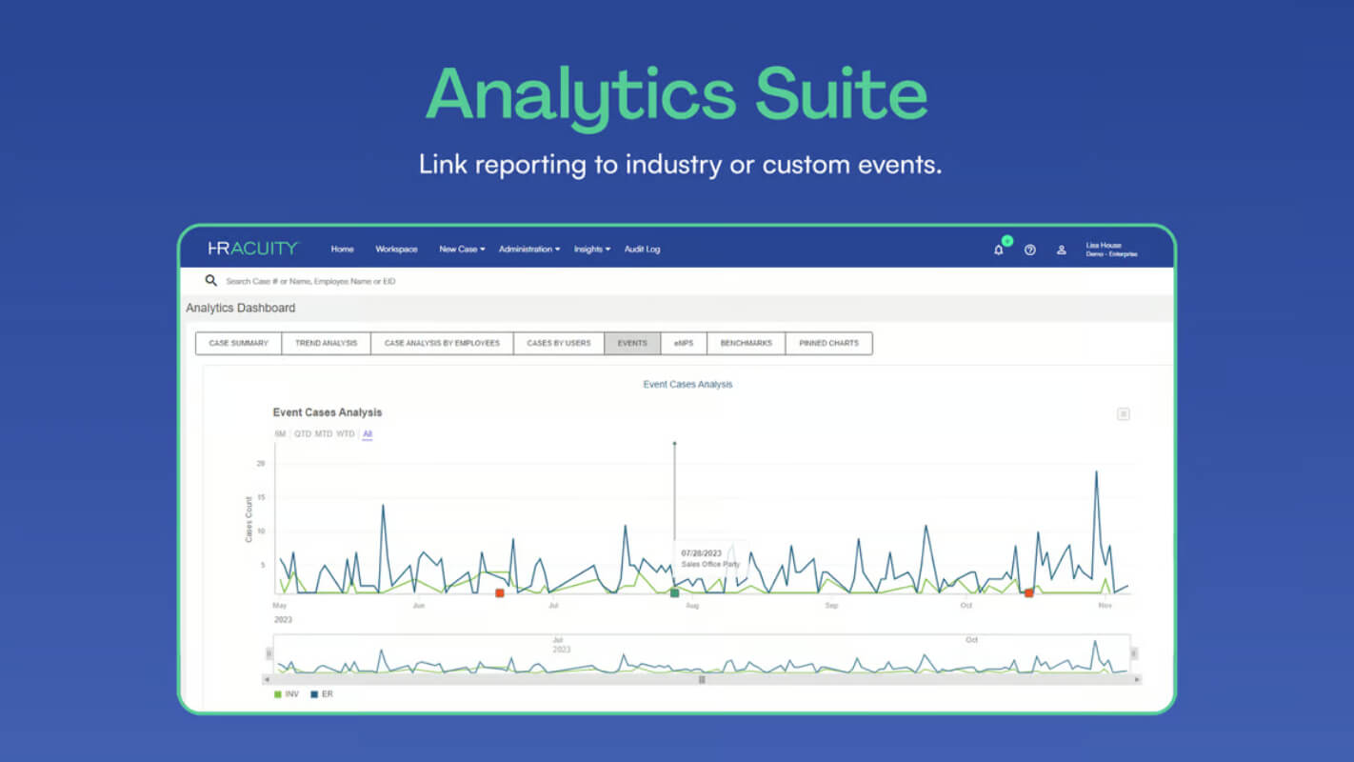Expand the New Case dropdown menu
1354x762 pixels.
tap(462, 250)
